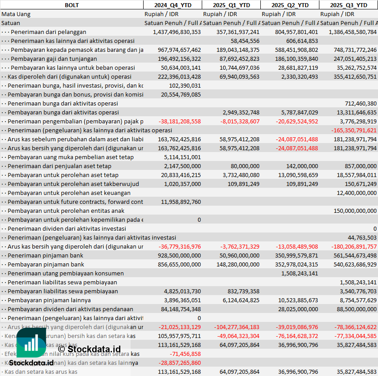Select value 150,000,000,000

(x=355, y=211)
